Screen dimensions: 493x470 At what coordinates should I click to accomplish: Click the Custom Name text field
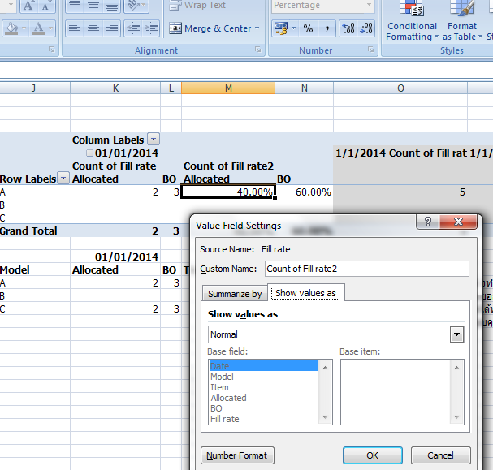(x=366, y=269)
